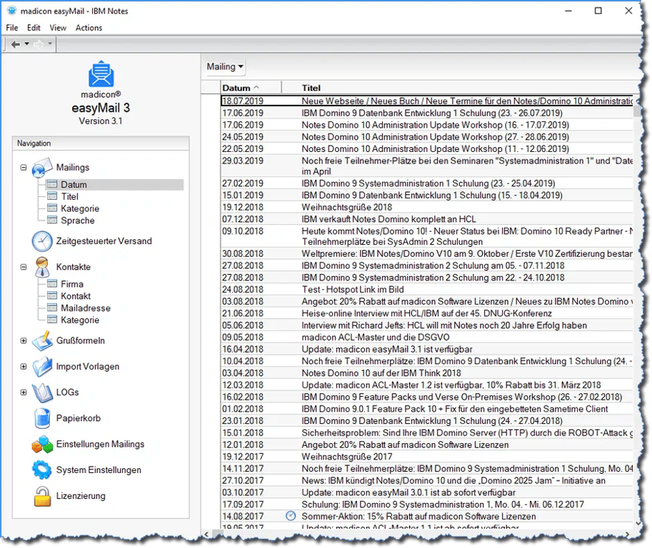Viewport: 652px width, 548px height.
Task: Select the Weihnachtsgrüße 2017 mailing row
Action: (x=427, y=457)
